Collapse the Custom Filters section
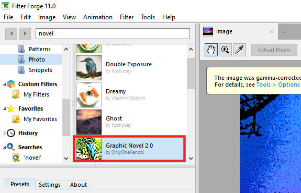 [x=5, y=84]
